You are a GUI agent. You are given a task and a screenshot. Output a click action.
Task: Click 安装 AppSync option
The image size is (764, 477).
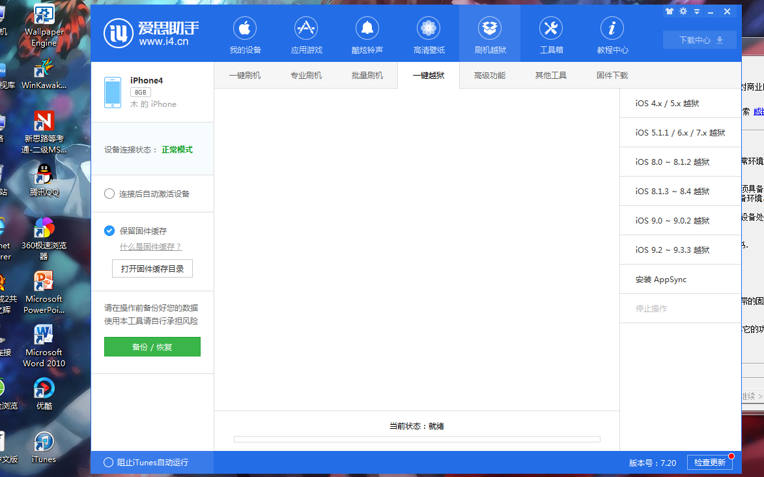(680, 280)
